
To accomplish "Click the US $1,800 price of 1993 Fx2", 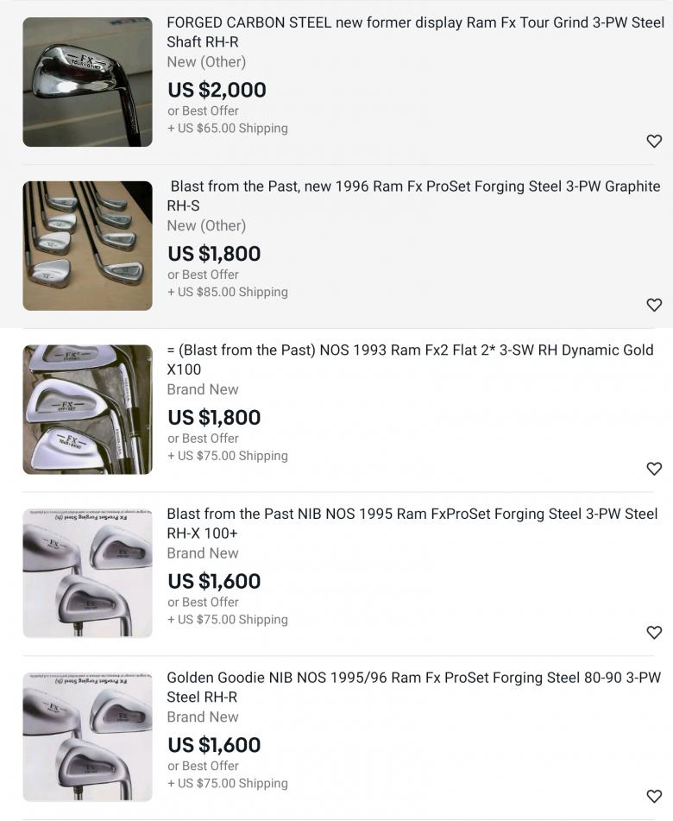I will 214,418.
